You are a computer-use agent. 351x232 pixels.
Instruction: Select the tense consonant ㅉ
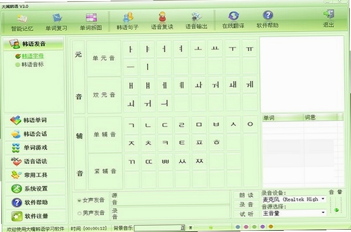click(x=199, y=160)
